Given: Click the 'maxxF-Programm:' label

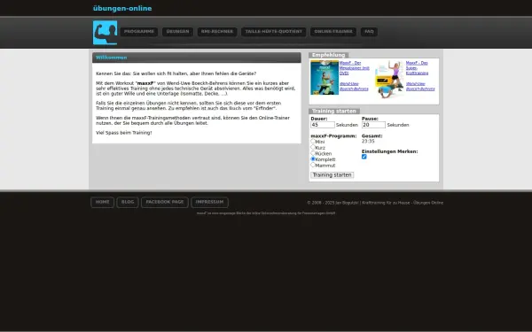Looking at the screenshot, I should pyautogui.click(x=333, y=136).
